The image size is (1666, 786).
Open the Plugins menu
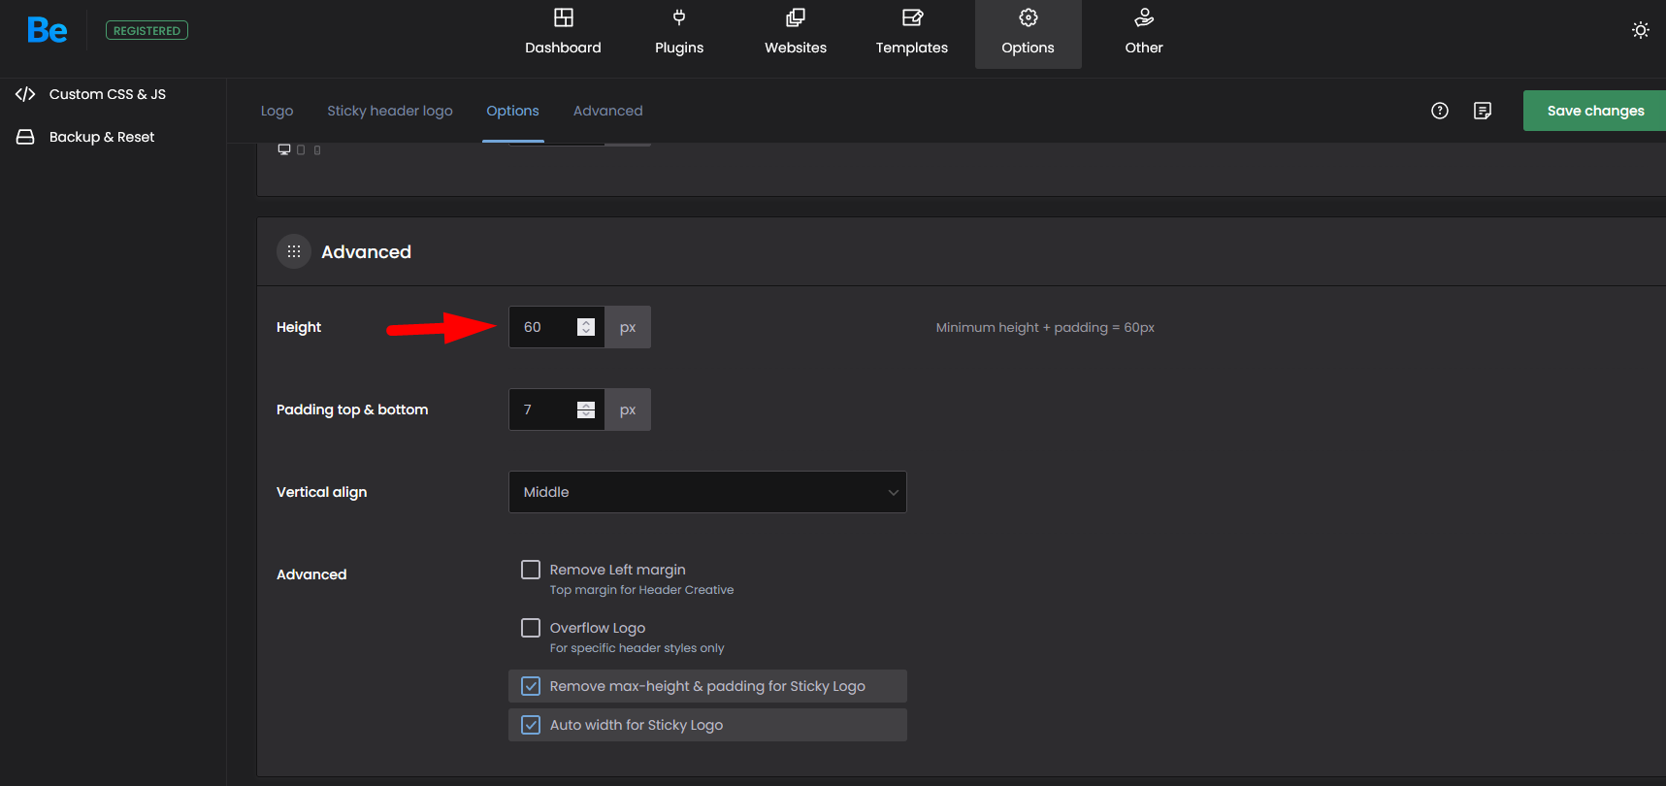pos(679,34)
